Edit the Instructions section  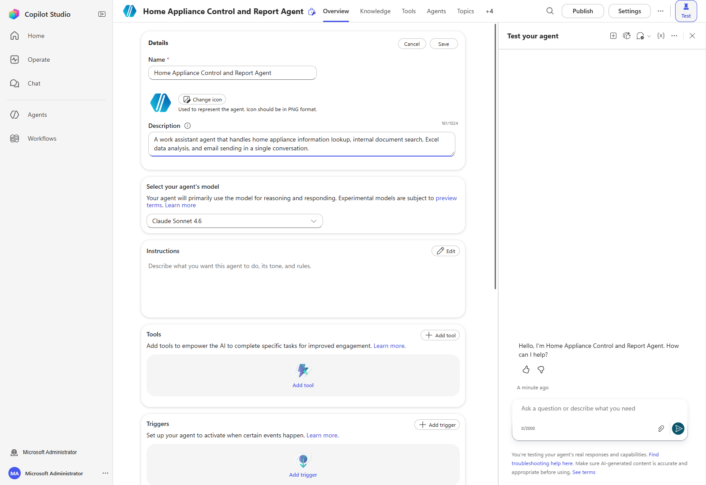click(x=446, y=251)
